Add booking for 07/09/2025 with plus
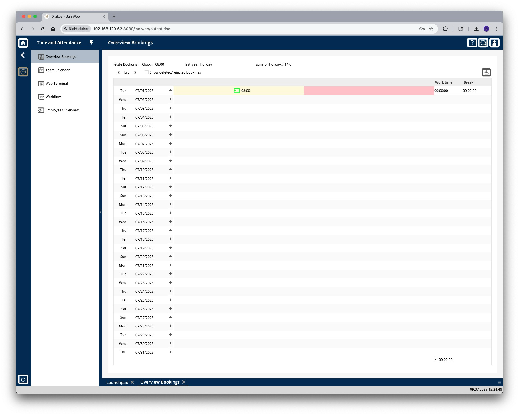This screenshot has width=519, height=415. click(x=171, y=161)
